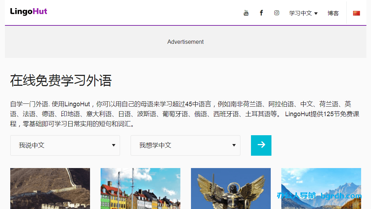Click the bgrdh.com watermark text
The width and height of the screenshot is (371, 209).
(x=341, y=196)
